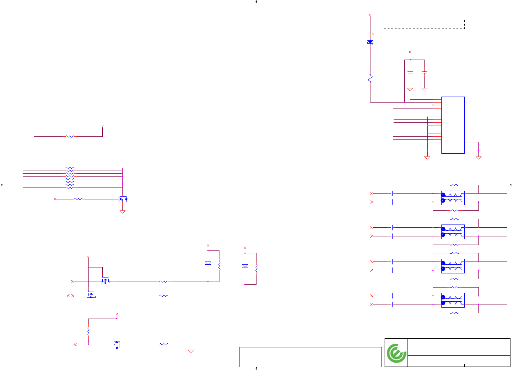
Task: Click the resistor beneath the bottommost choke
Action: pyautogui.click(x=454, y=313)
